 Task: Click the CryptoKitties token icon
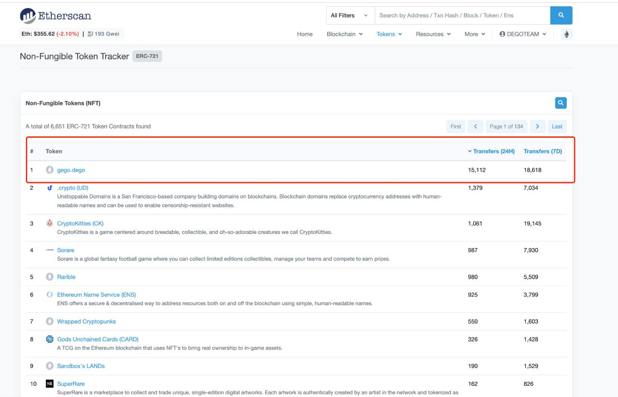pos(49,223)
